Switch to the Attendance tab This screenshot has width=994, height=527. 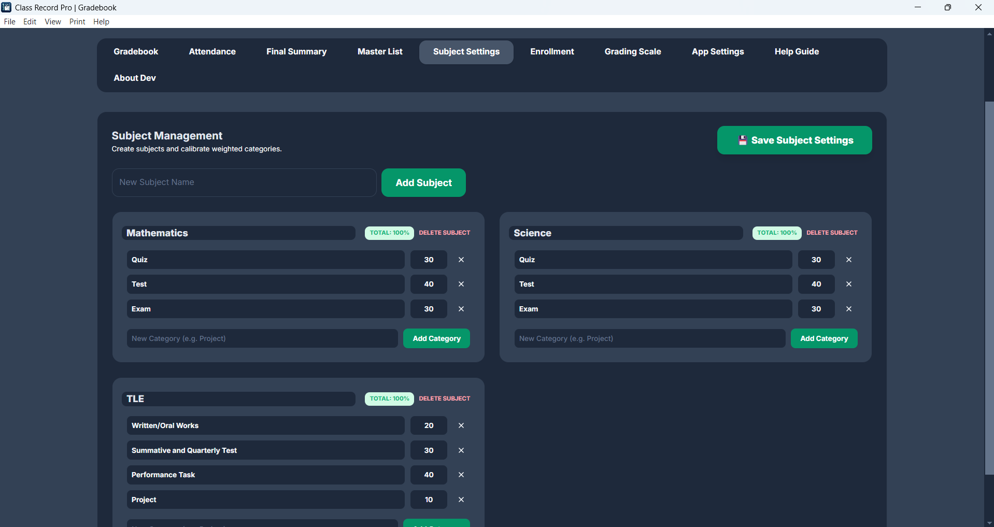tap(212, 52)
